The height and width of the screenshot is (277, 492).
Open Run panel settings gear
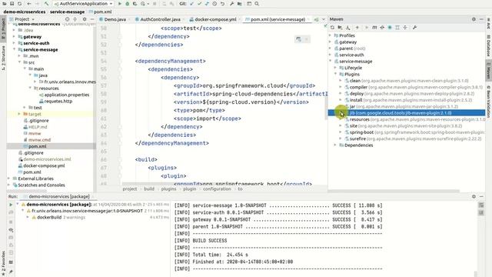474,196
